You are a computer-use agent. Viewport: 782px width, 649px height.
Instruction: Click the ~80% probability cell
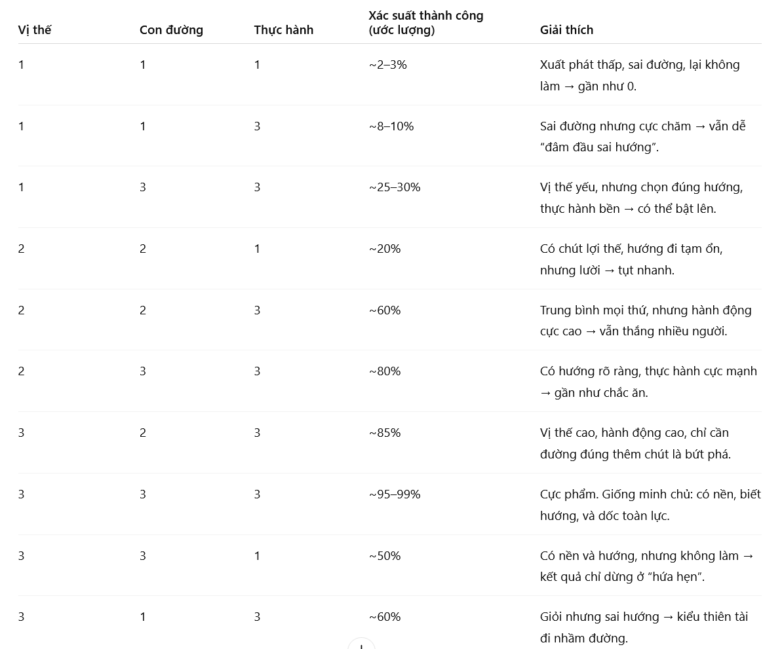pyautogui.click(x=384, y=371)
